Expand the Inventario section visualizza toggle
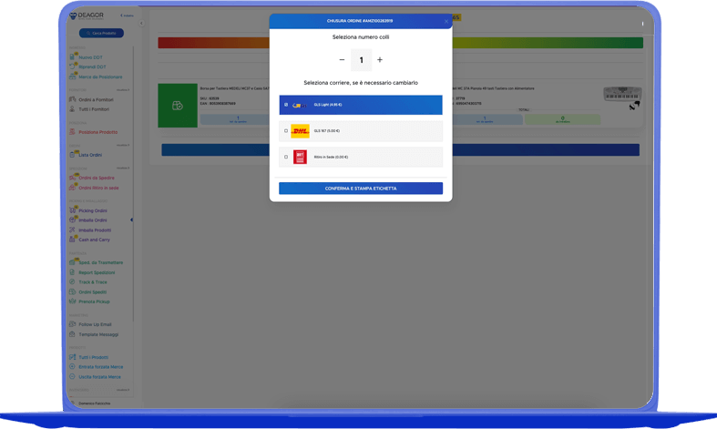 (123, 390)
